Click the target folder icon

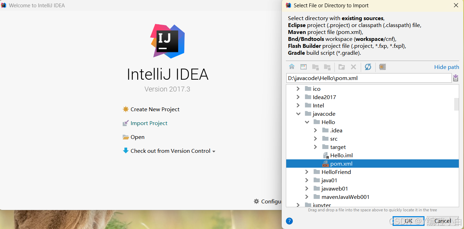click(x=325, y=147)
